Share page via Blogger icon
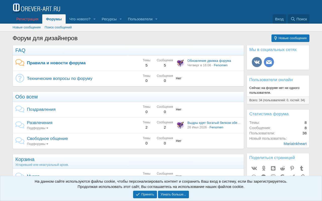Screen dimensions: 322x201 273,168
